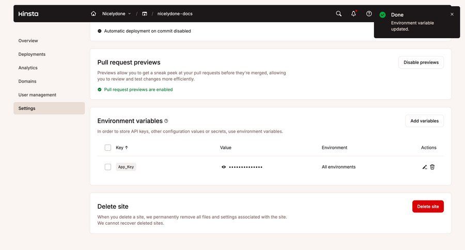The height and width of the screenshot is (250, 465).
Task: Open the help question mark icon
Action: click(x=369, y=13)
